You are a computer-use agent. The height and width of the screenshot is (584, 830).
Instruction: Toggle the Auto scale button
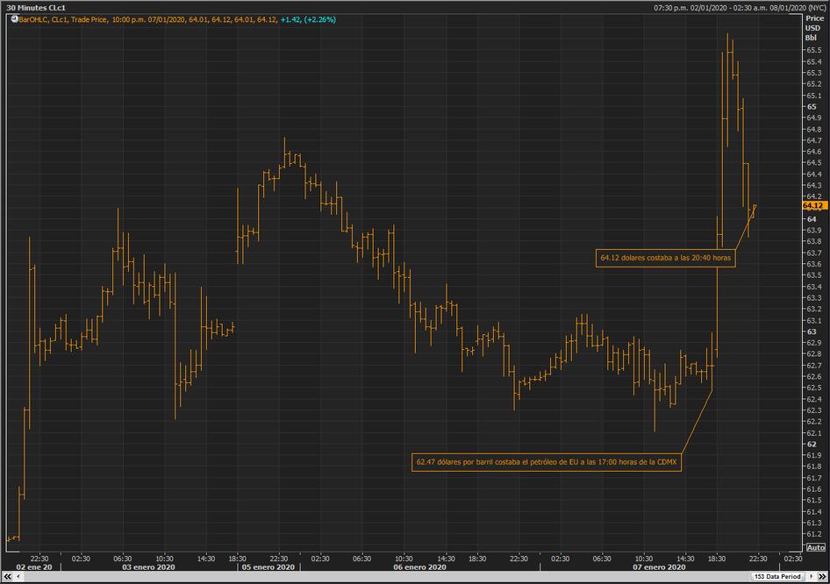[814, 546]
